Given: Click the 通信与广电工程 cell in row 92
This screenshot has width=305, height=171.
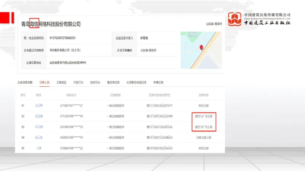Looking at the screenshot, I should pyautogui.click(x=204, y=116).
